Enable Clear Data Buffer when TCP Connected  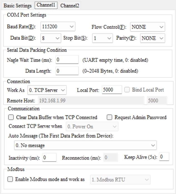(11, 117)
